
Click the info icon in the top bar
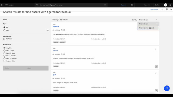(171, 9)
